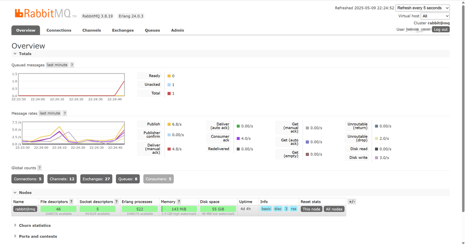Open the Exchanges tab

123,30
